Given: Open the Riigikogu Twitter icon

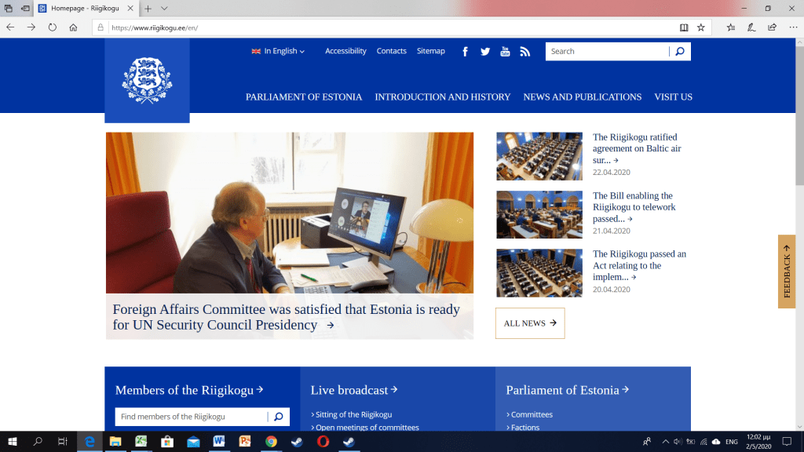Looking at the screenshot, I should tap(485, 52).
